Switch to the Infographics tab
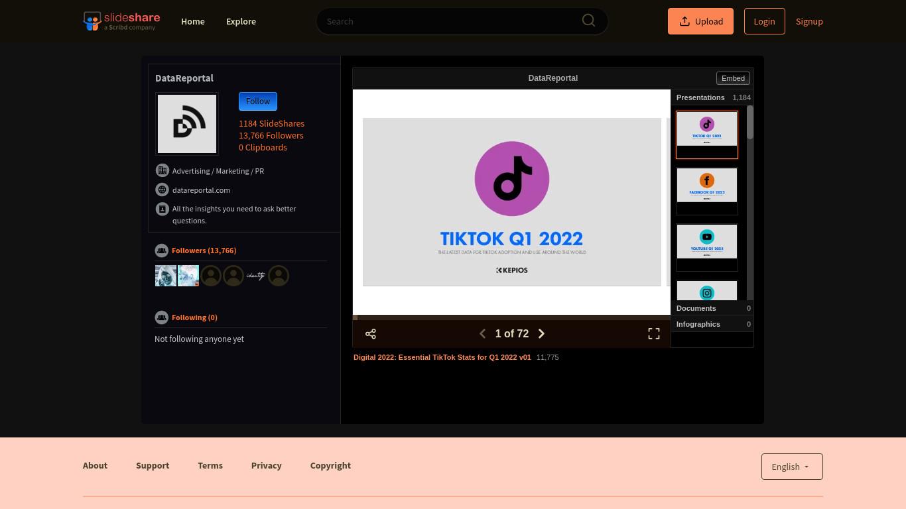This screenshot has width=906, height=509. coord(712,324)
